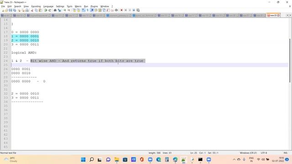Screen dimensions: 292x164
Task: Click the text 'logical AND:'
Action: (24, 53)
